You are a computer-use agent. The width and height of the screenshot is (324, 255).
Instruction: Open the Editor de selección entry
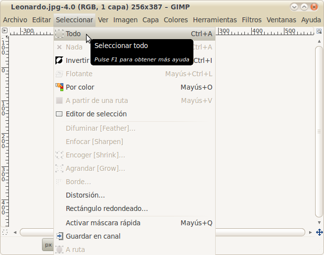click(x=135, y=114)
